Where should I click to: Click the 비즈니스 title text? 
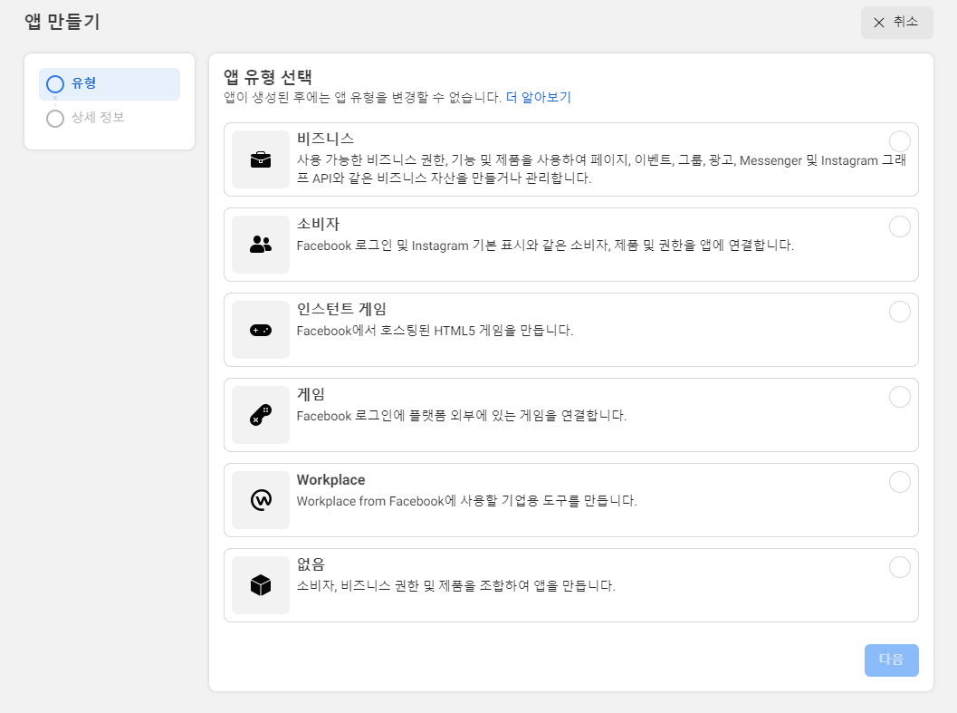point(325,139)
